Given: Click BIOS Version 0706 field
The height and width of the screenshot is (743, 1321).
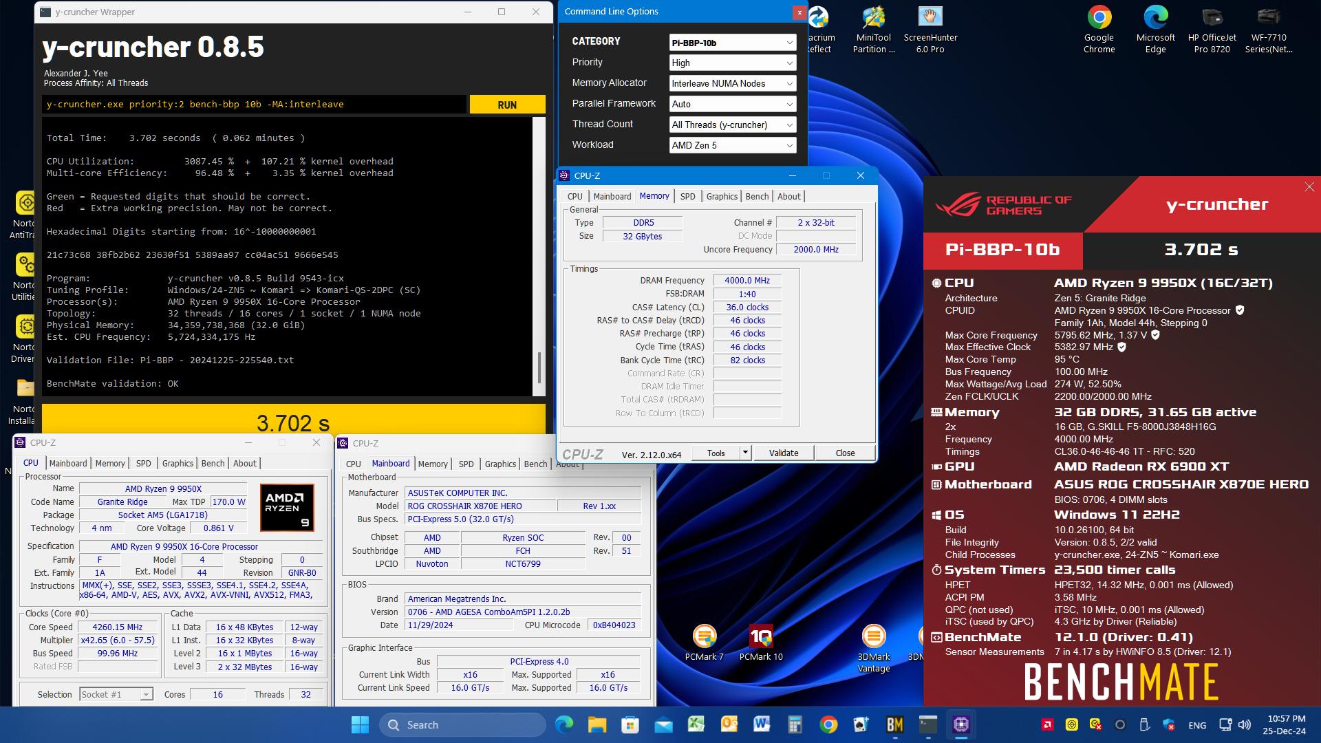Looking at the screenshot, I should point(523,612).
